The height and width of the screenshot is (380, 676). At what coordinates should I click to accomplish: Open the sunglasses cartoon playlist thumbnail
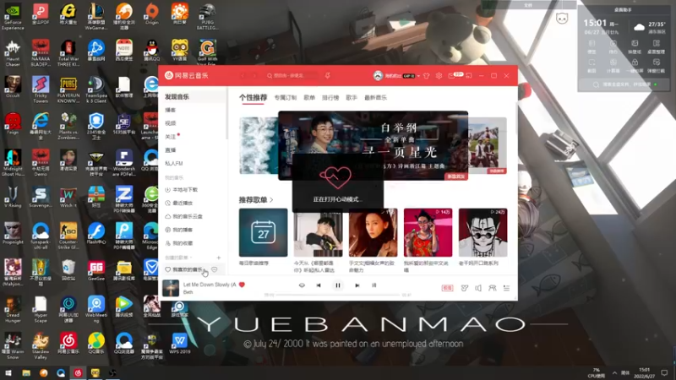point(482,233)
